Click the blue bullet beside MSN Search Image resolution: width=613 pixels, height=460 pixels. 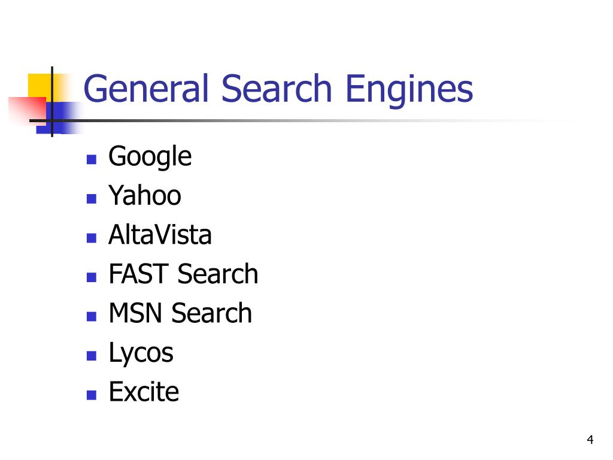coord(92,316)
